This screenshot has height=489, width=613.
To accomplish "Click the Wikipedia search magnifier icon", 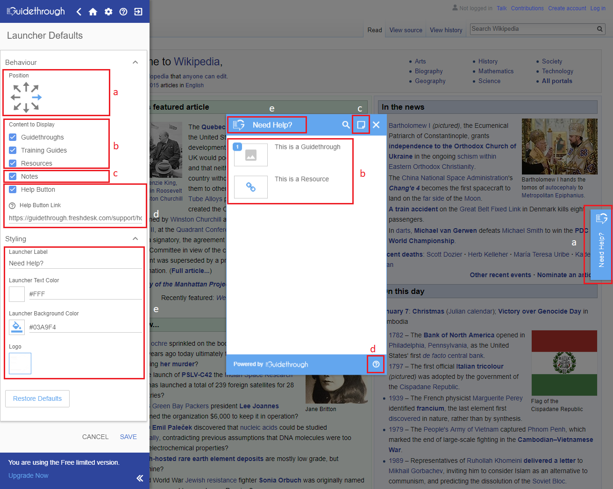I will point(600,29).
